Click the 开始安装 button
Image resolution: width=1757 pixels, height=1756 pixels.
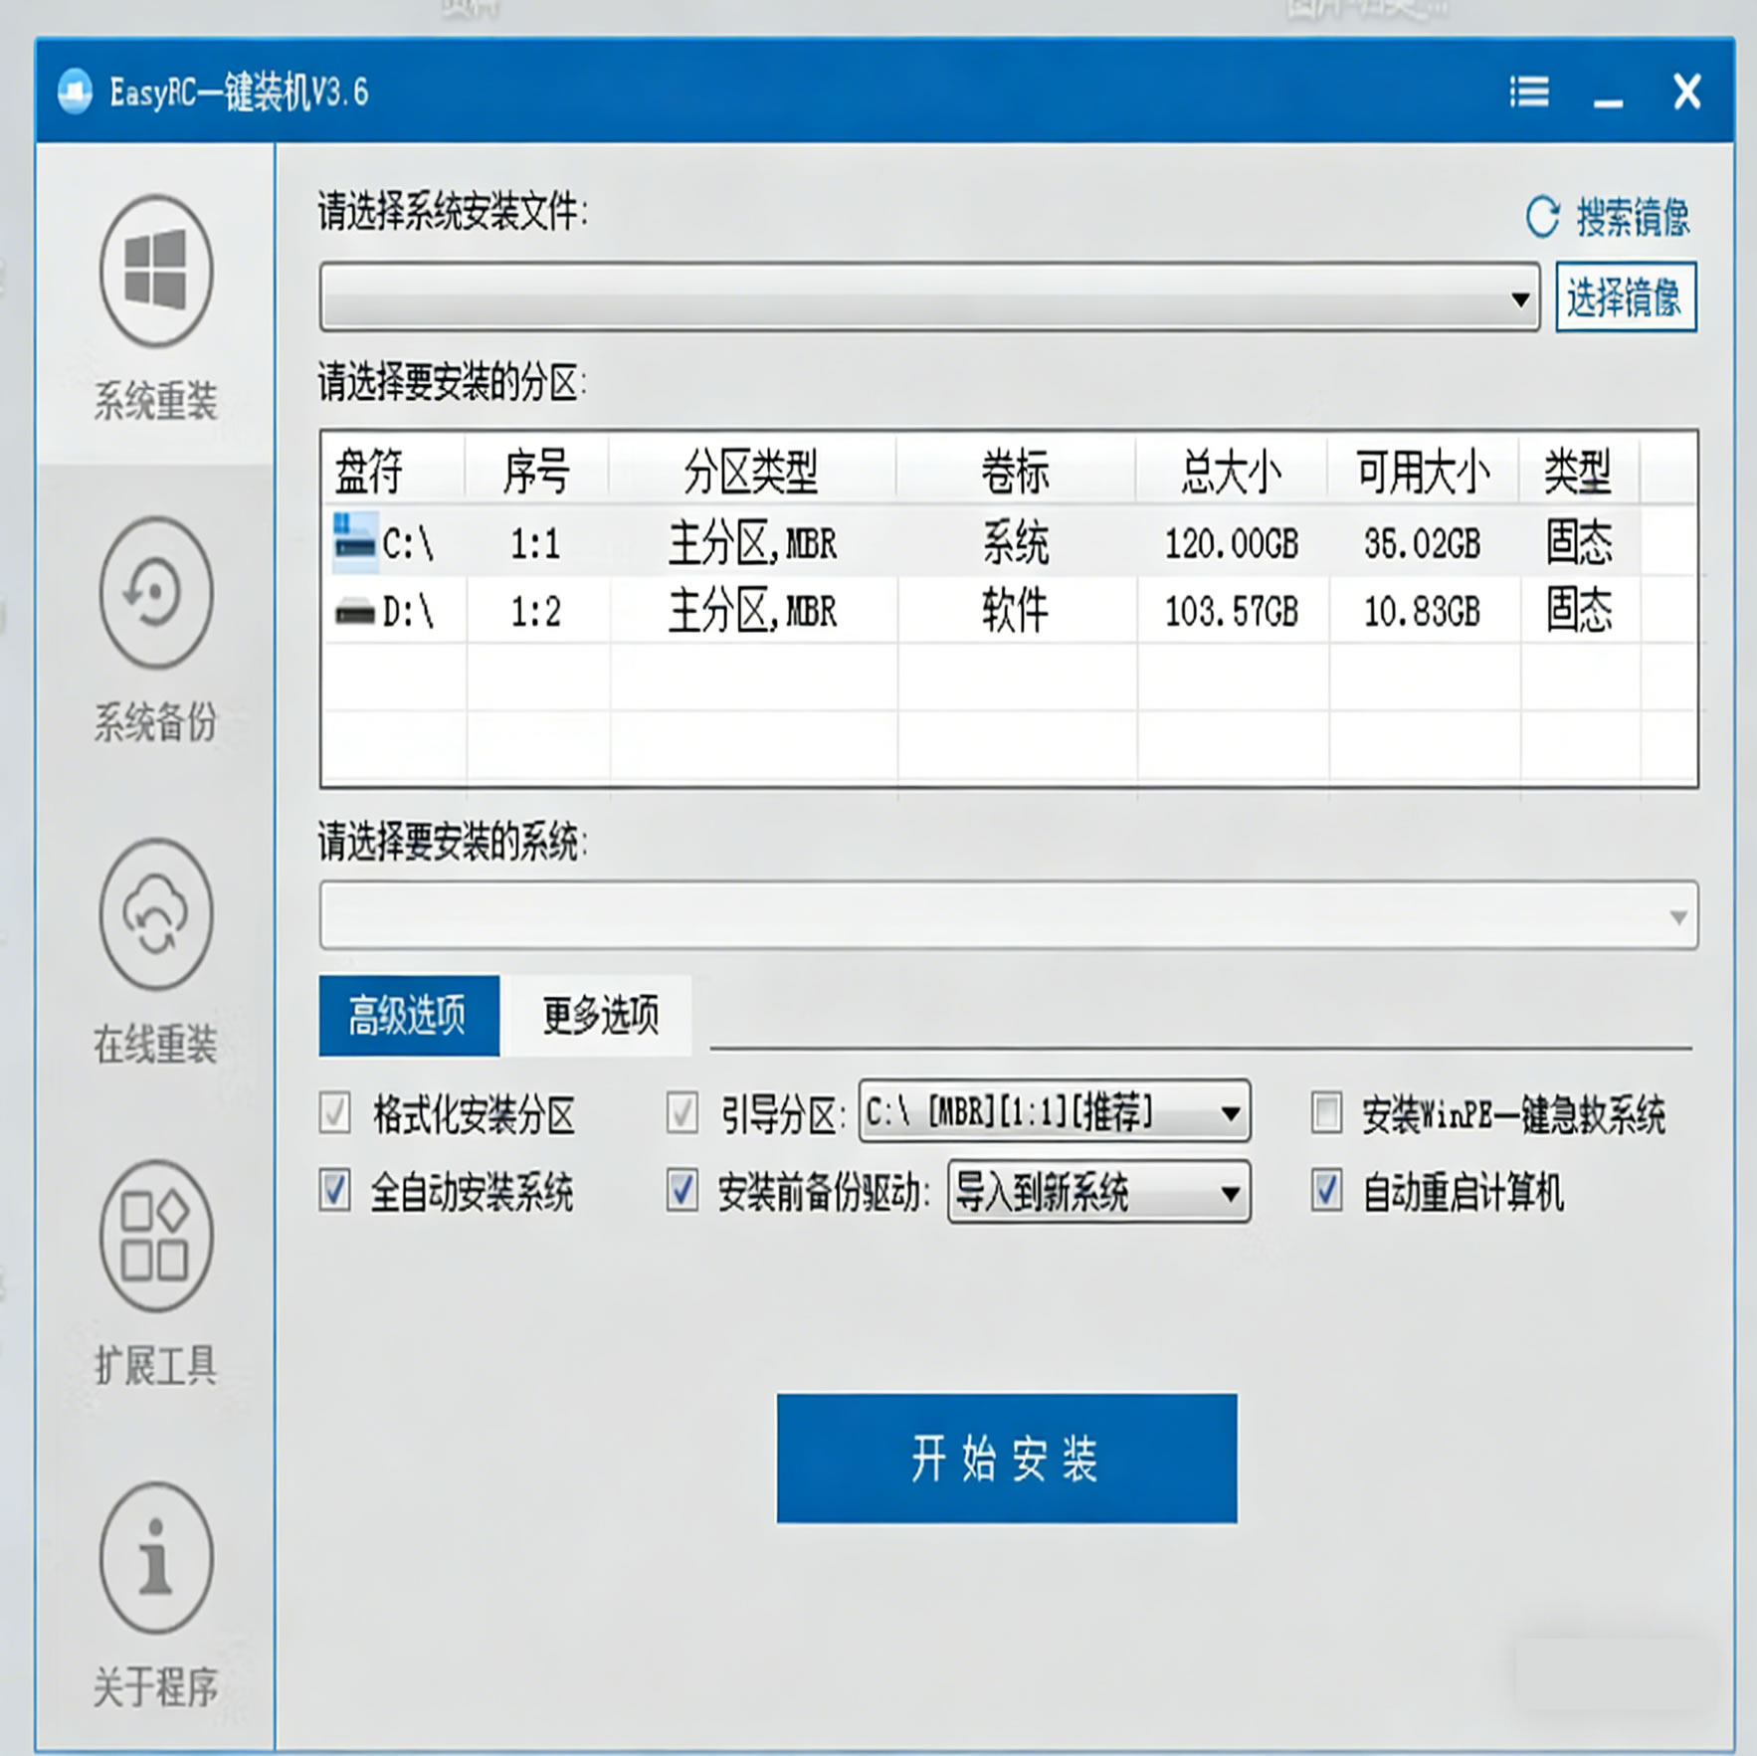click(x=1006, y=1458)
